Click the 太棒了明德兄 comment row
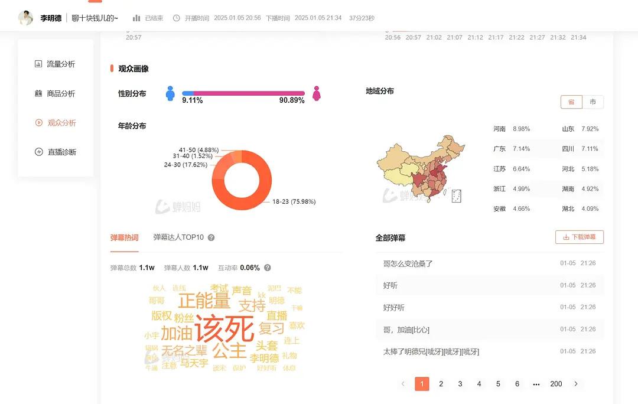 coord(490,351)
